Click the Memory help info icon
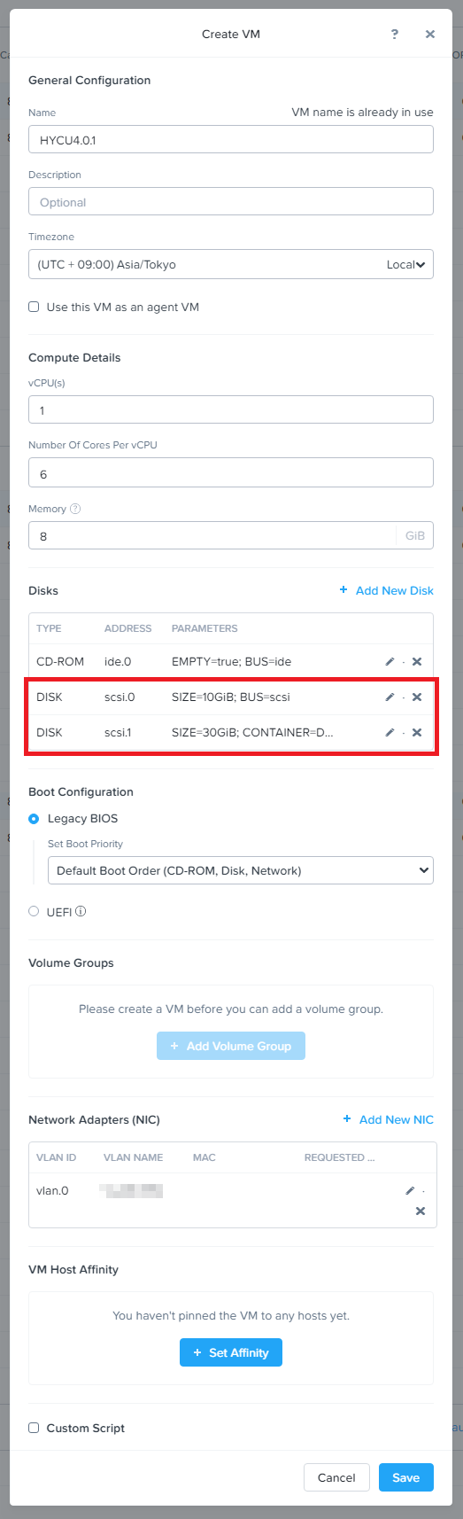The height and width of the screenshot is (1519, 463). 75,509
